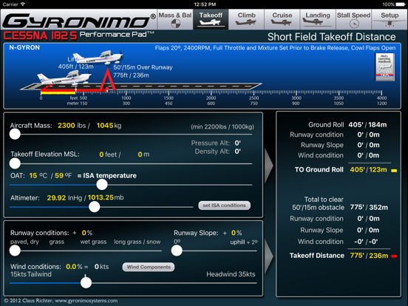This screenshot has height=306, width=408.
Task: Open the Mass & Bal tab
Action: 175,19
